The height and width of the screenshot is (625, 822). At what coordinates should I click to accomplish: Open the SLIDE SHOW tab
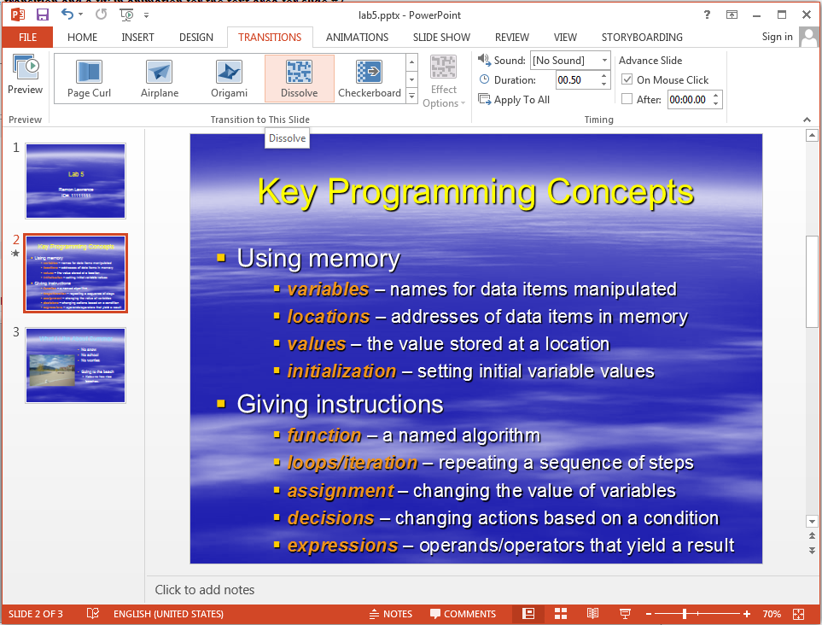coord(441,38)
